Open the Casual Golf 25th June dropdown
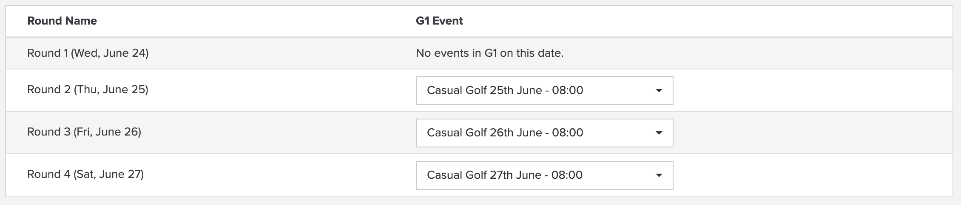The height and width of the screenshot is (205, 961). (544, 90)
